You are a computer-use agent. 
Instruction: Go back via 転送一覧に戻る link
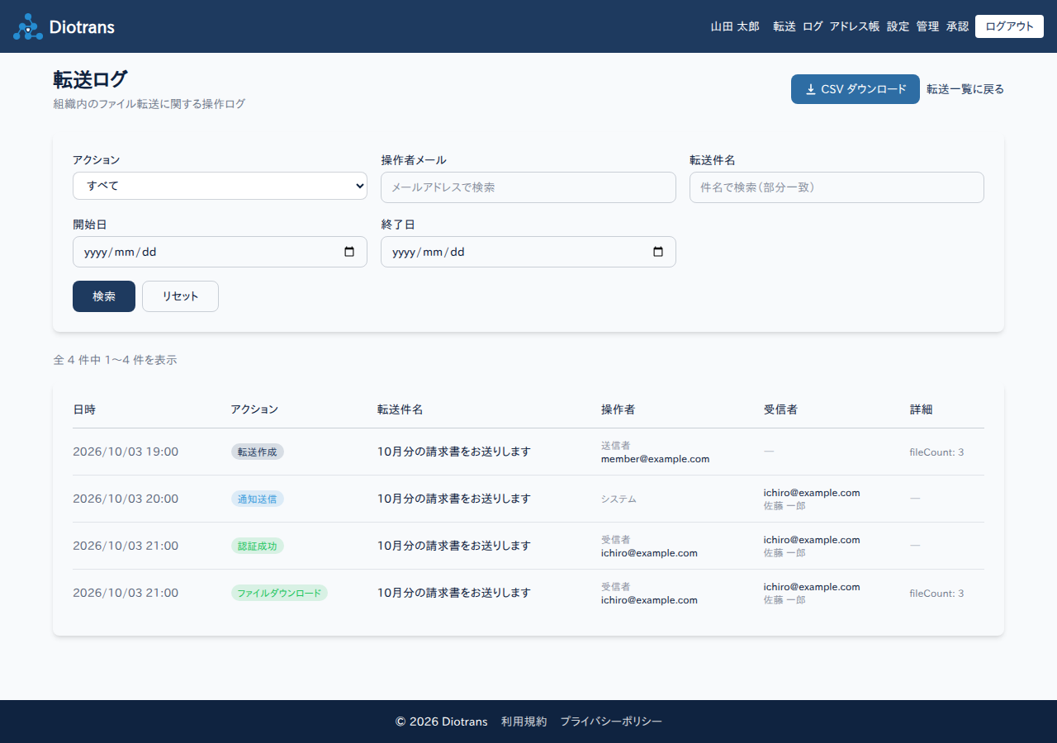click(x=965, y=89)
